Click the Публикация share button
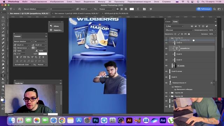Screen dimensions: 224x126 pos(204,9)
